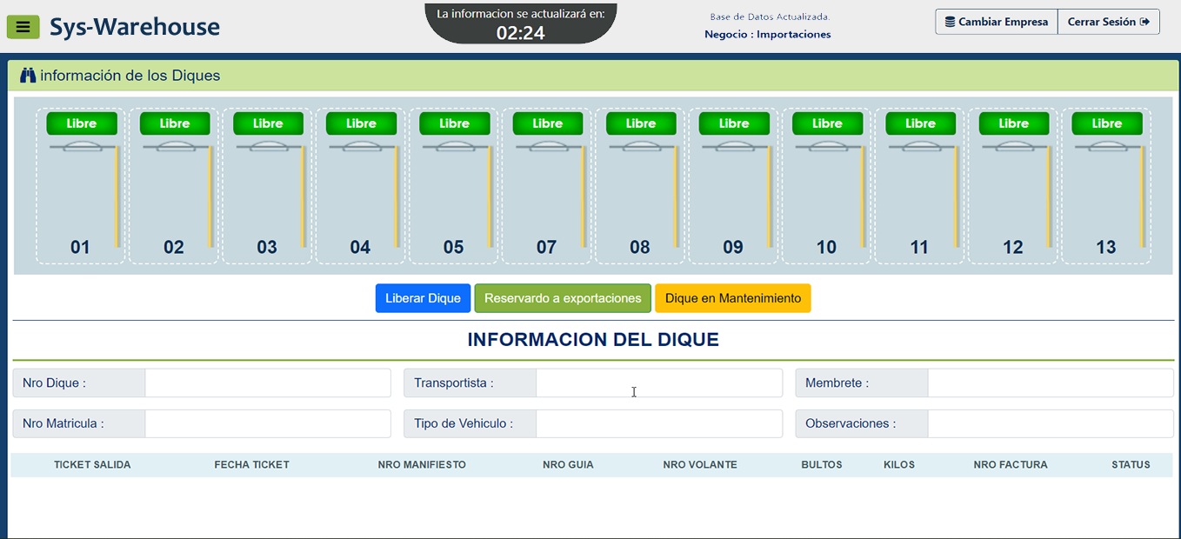The image size is (1181, 539).
Task: Click the Liberar Dique button
Action: tap(423, 298)
